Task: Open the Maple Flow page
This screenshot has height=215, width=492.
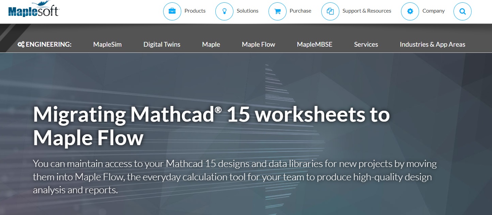Action: [258, 44]
